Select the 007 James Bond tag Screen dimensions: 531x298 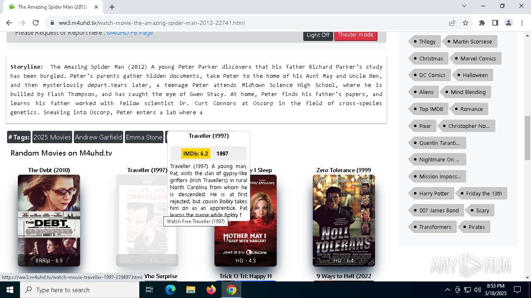point(436,210)
